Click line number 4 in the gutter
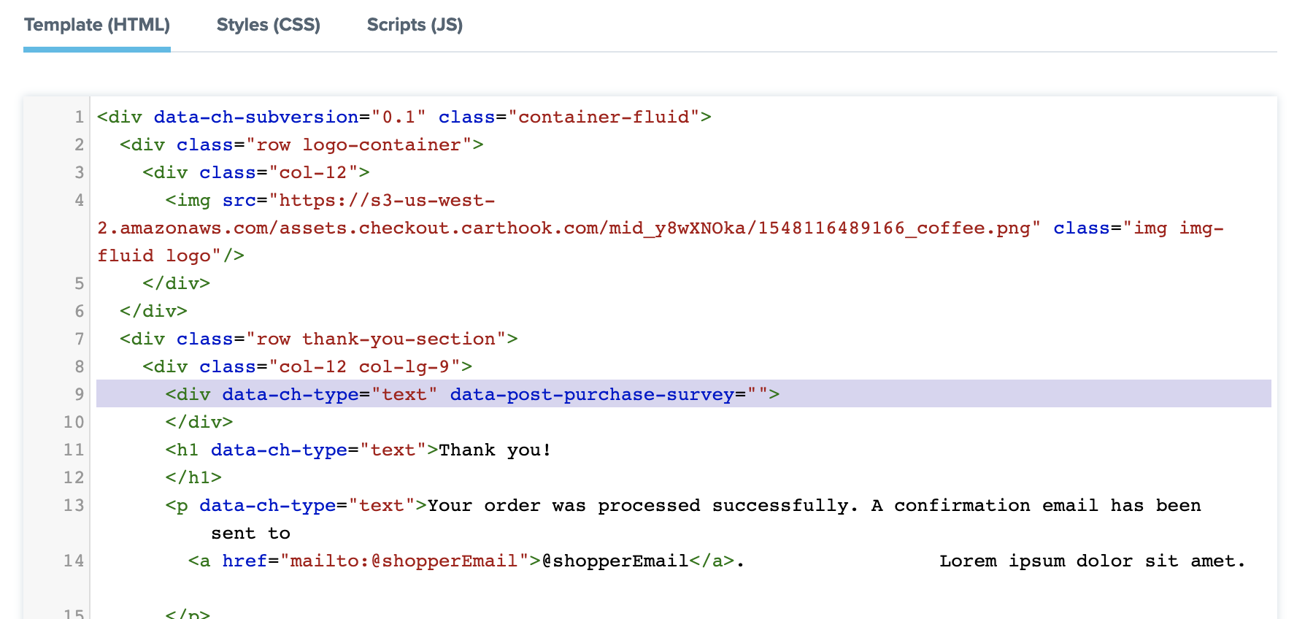Image resolution: width=1305 pixels, height=619 pixels. 79,200
